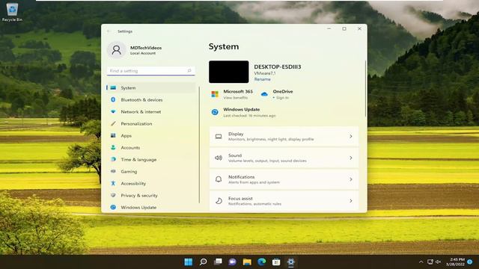Click the Gaming controller icon
479x269 pixels.
pos(113,171)
